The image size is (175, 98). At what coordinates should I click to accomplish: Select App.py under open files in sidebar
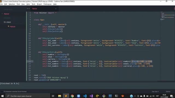pos(7,14)
